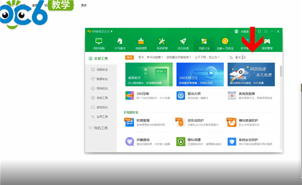This screenshot has height=185, width=302.
Task: Launch the 360压缩 tool
Action: [x=147, y=95]
